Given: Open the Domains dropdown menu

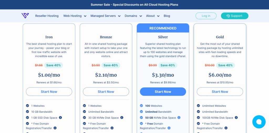Looking at the screenshot, I should 133,16.
